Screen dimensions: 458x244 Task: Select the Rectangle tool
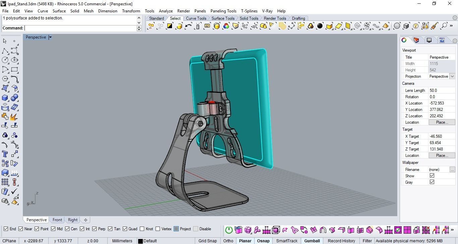coord(14,69)
